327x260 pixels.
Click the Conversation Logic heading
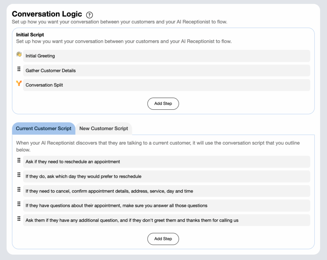tap(47, 14)
